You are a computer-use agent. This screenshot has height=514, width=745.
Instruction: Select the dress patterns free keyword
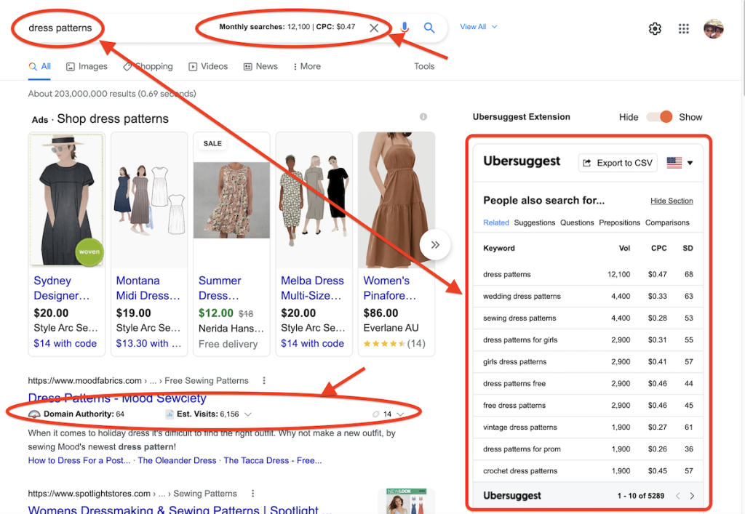point(514,383)
